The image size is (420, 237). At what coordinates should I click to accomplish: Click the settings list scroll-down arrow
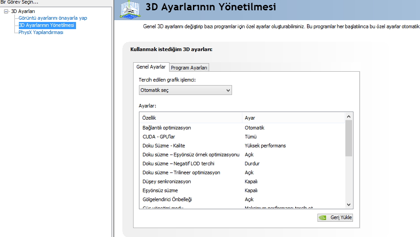pos(349,204)
